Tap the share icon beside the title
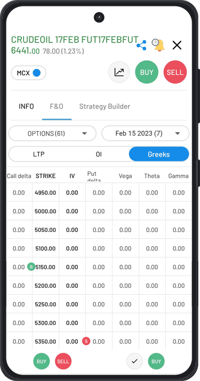 (141, 45)
